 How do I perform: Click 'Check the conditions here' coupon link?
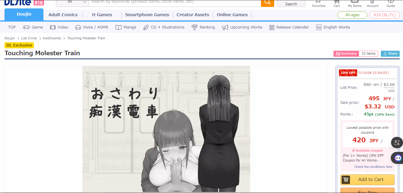(x=373, y=167)
